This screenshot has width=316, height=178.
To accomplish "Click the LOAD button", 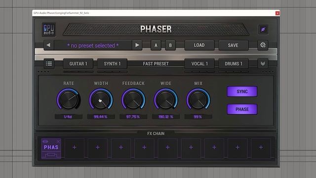I will click(x=199, y=45).
